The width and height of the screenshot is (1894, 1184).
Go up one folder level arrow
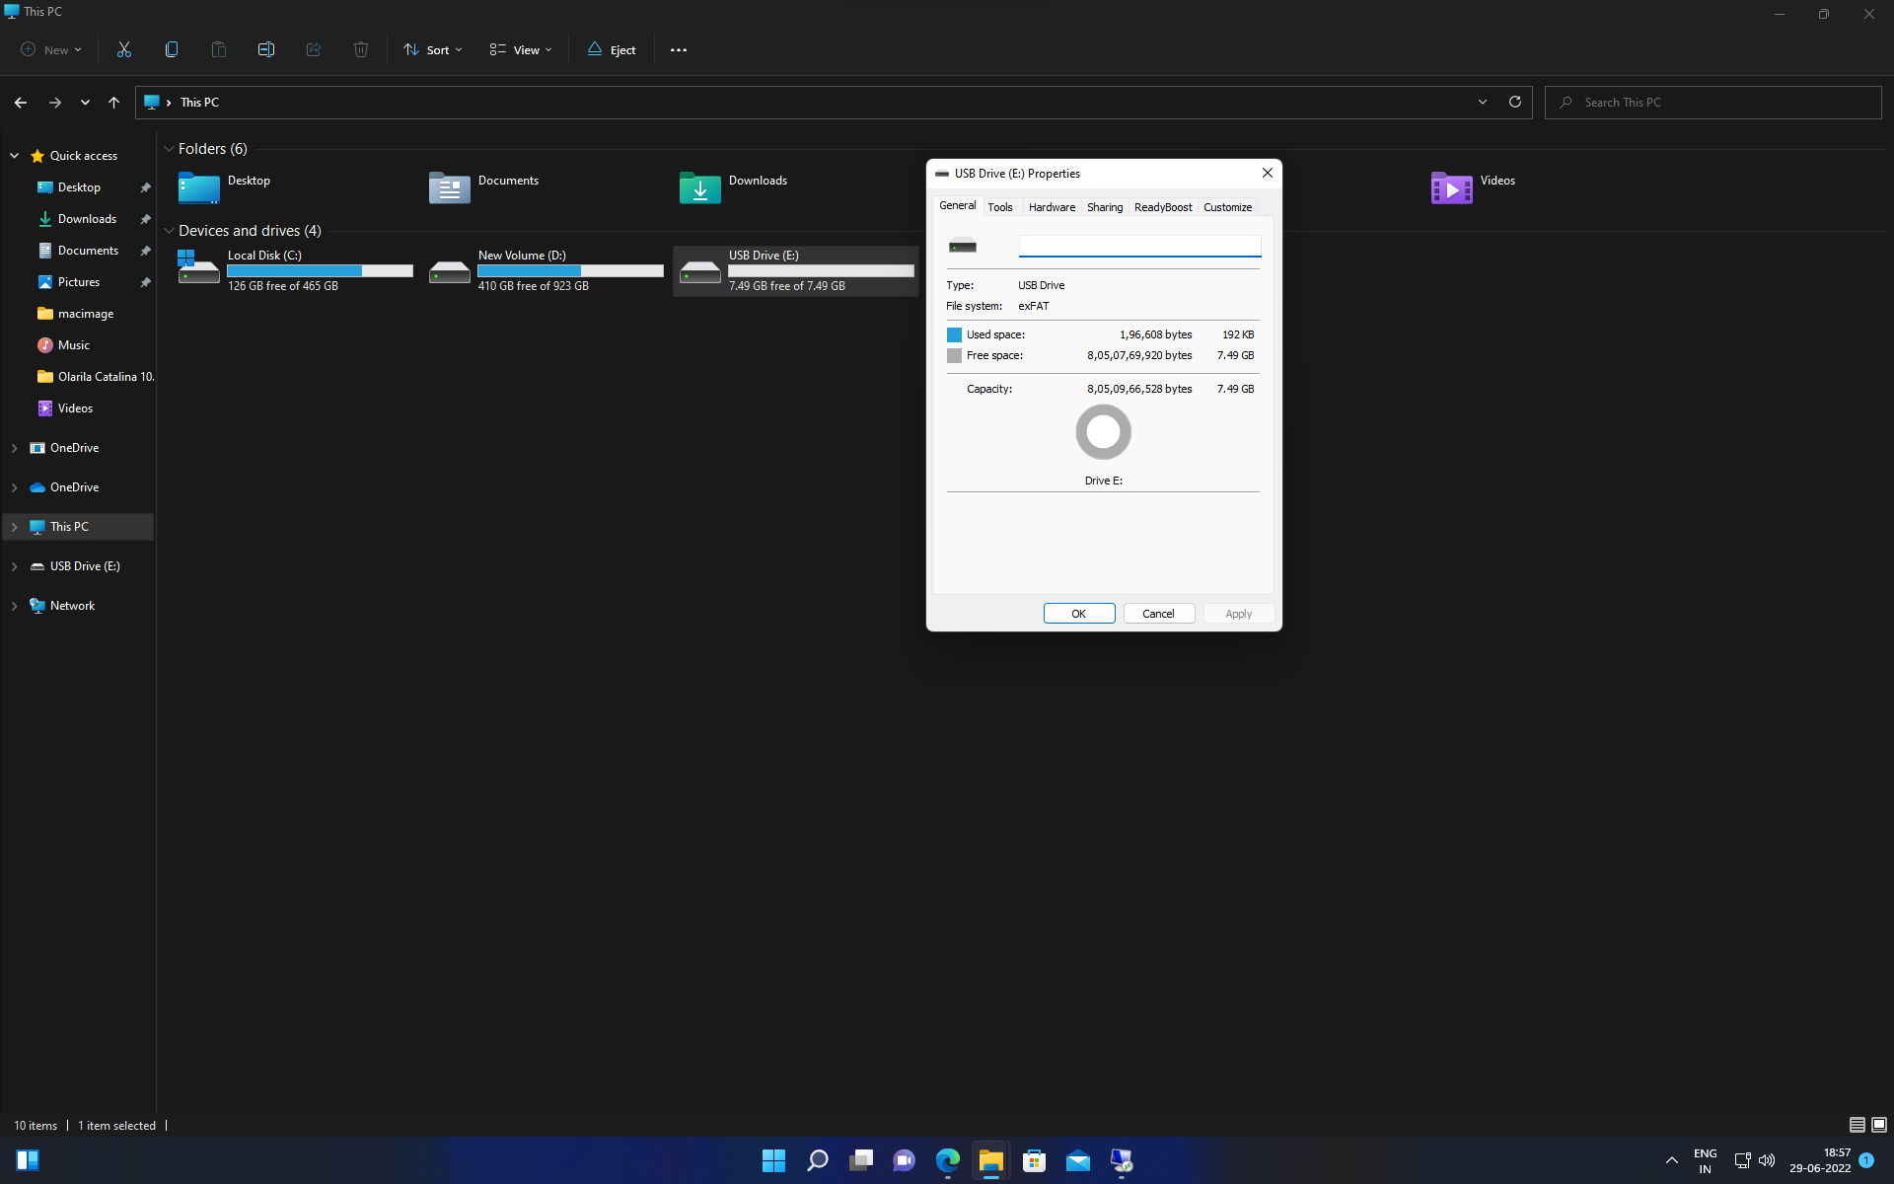113,102
